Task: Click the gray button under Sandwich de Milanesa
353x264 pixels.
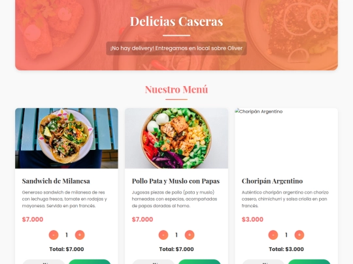Action: (43, 262)
